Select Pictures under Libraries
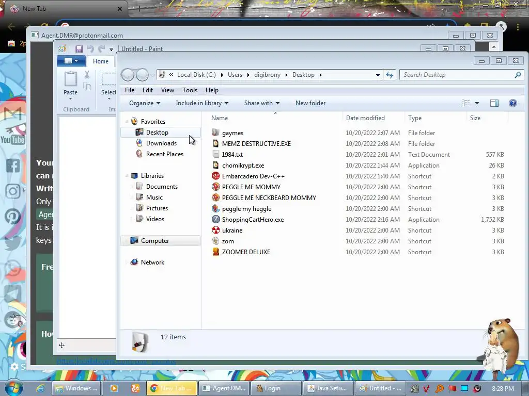This screenshot has height=396, width=529. coord(157,208)
